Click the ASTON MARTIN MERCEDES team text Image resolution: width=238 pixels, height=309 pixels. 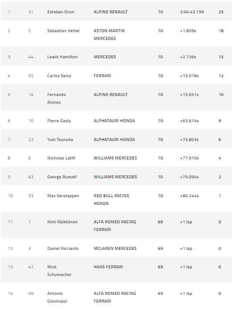[109, 34]
